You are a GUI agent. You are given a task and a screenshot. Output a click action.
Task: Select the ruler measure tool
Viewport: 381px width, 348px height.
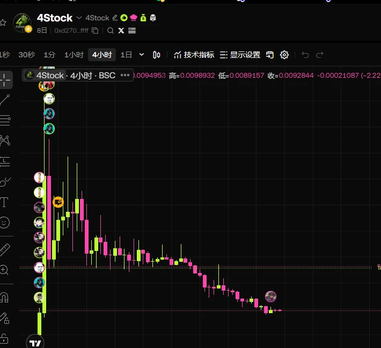pyautogui.click(x=5, y=250)
